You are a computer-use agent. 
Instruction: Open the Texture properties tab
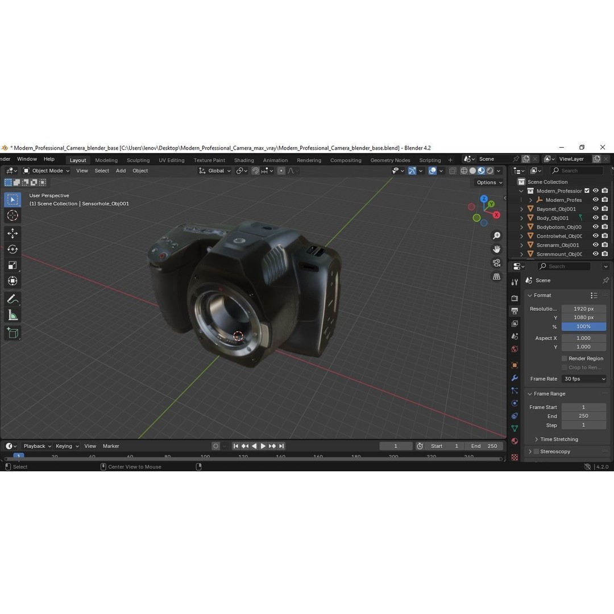(x=515, y=457)
